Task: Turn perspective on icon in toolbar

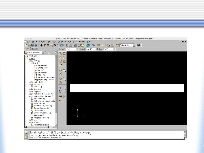Action: (71, 45)
